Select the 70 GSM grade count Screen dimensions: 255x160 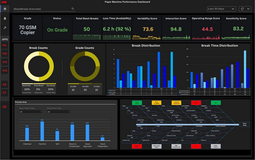click(97, 88)
